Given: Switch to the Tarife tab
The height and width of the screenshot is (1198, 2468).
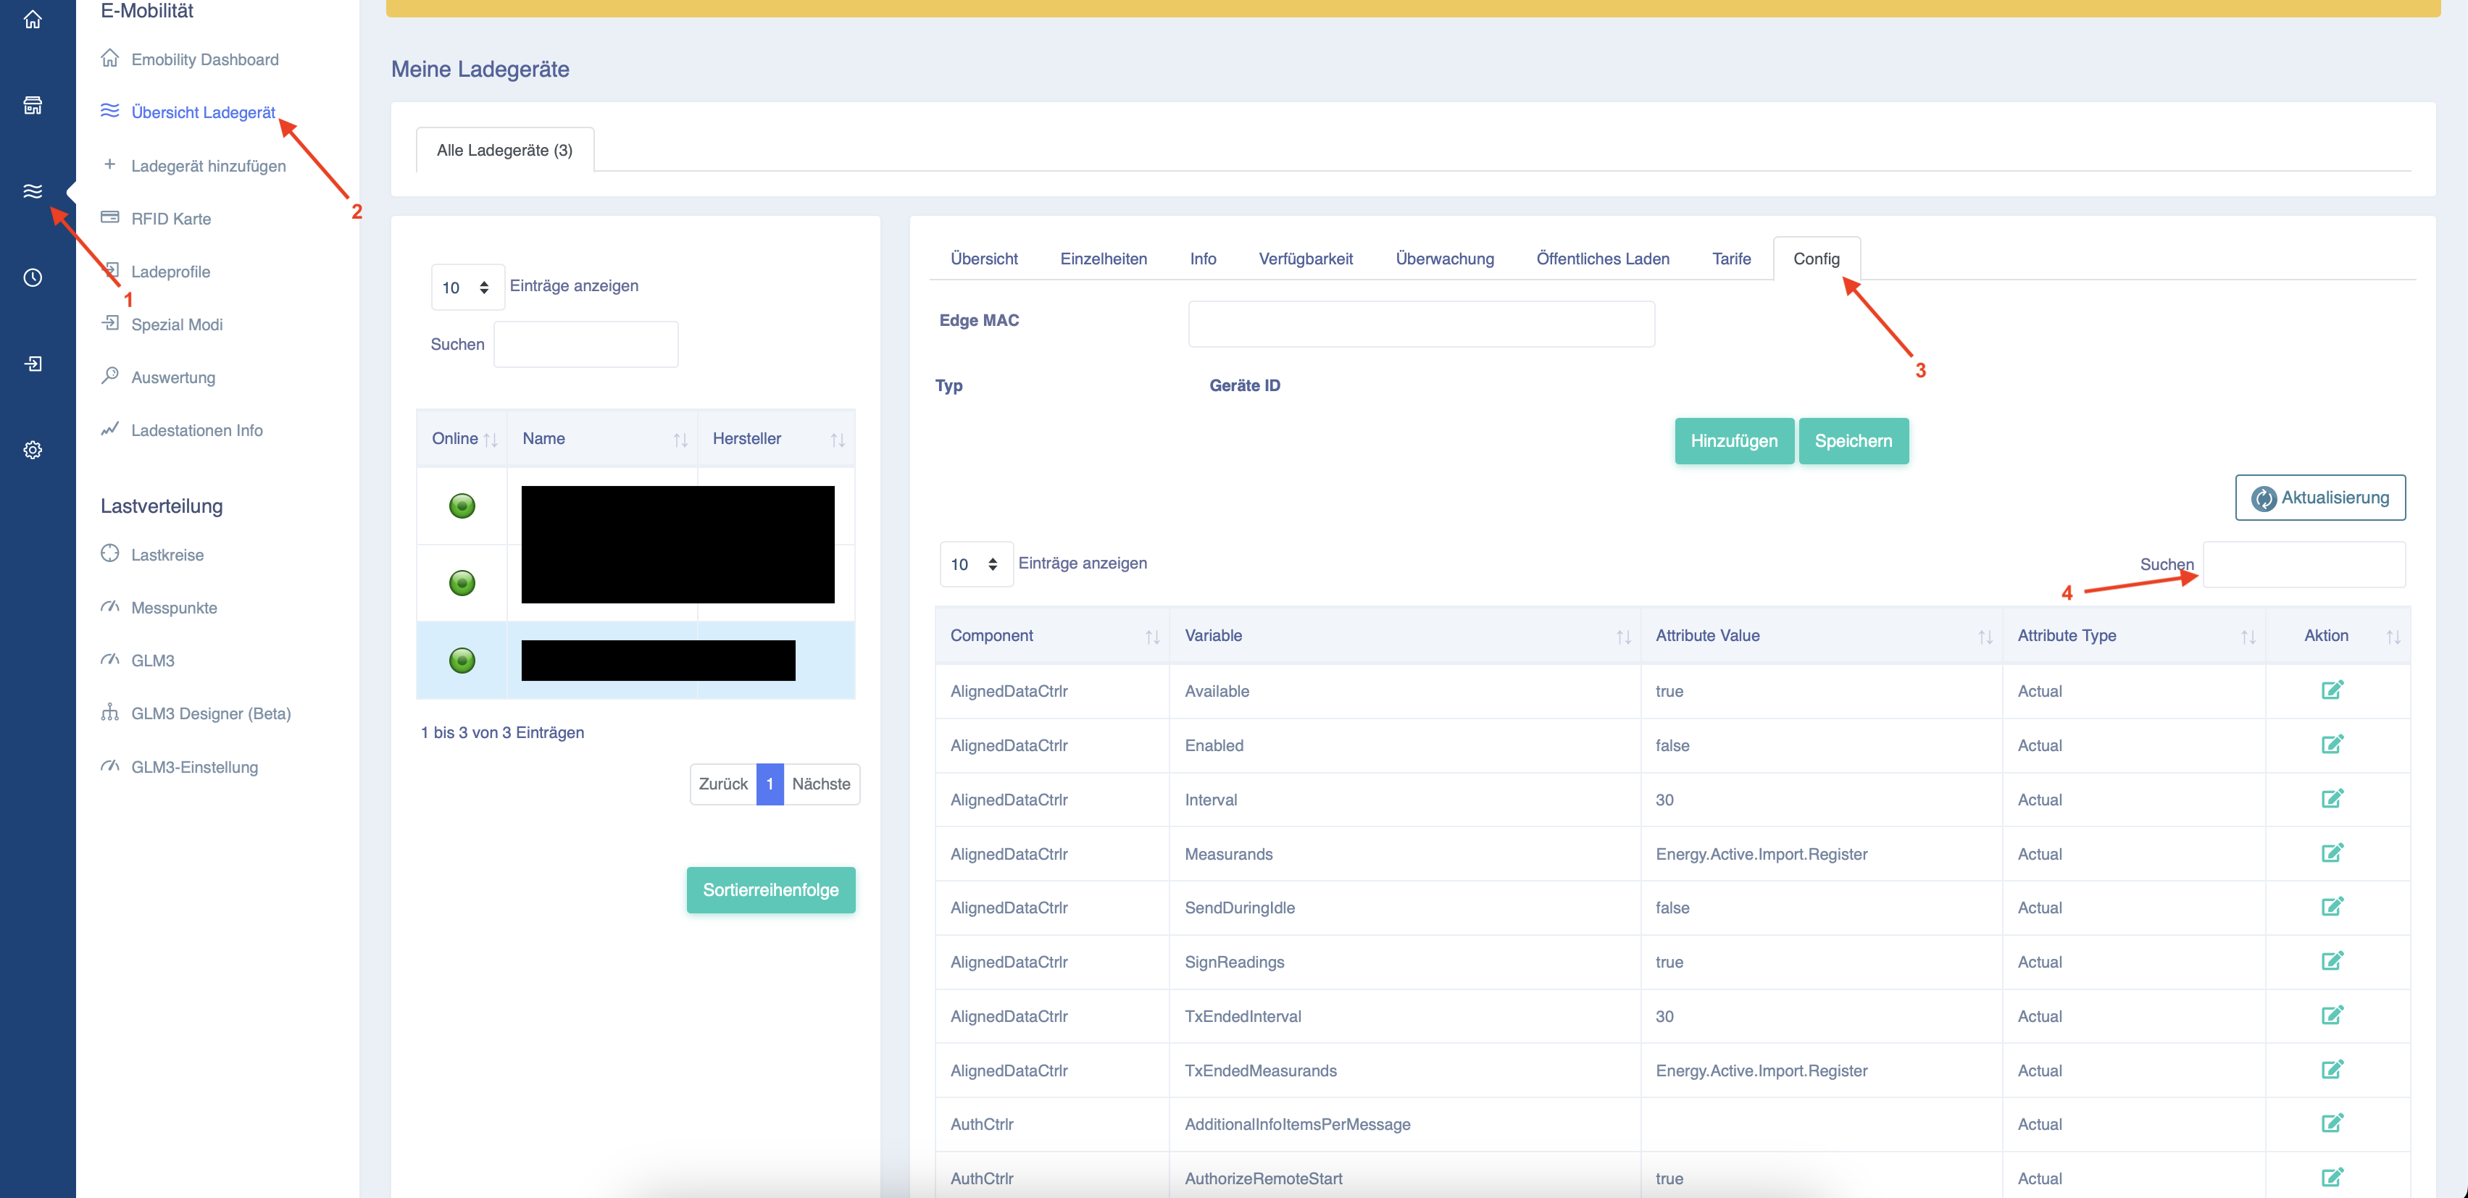Looking at the screenshot, I should coord(1730,259).
